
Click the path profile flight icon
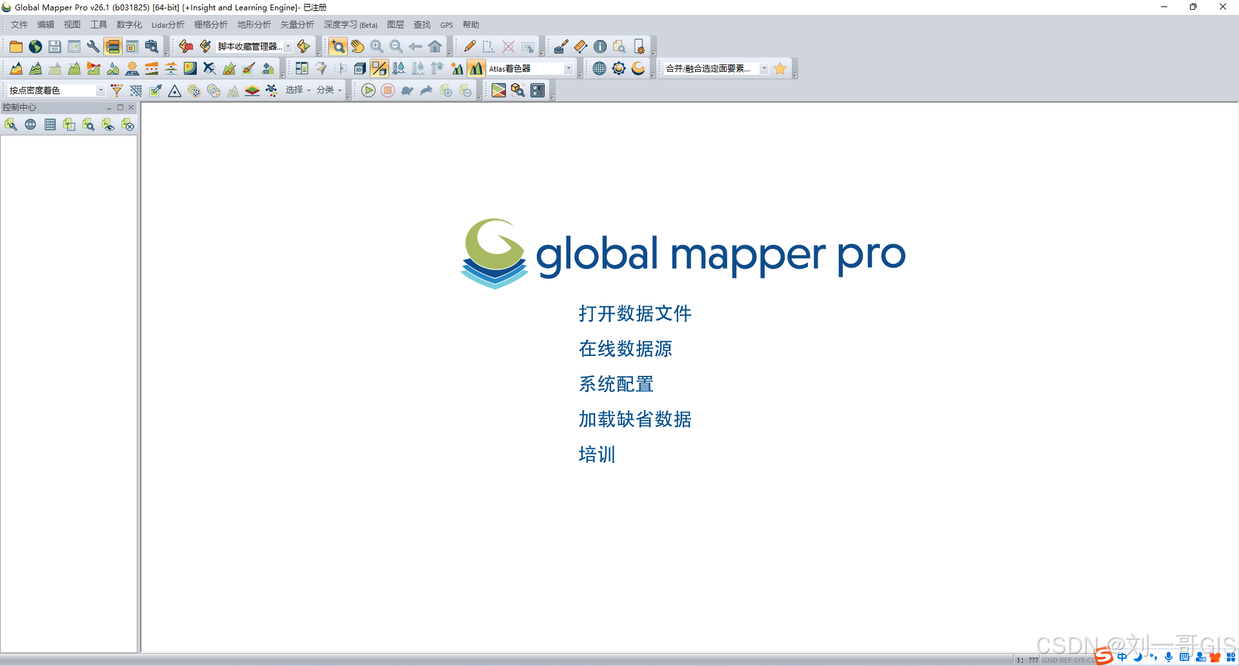pos(210,68)
